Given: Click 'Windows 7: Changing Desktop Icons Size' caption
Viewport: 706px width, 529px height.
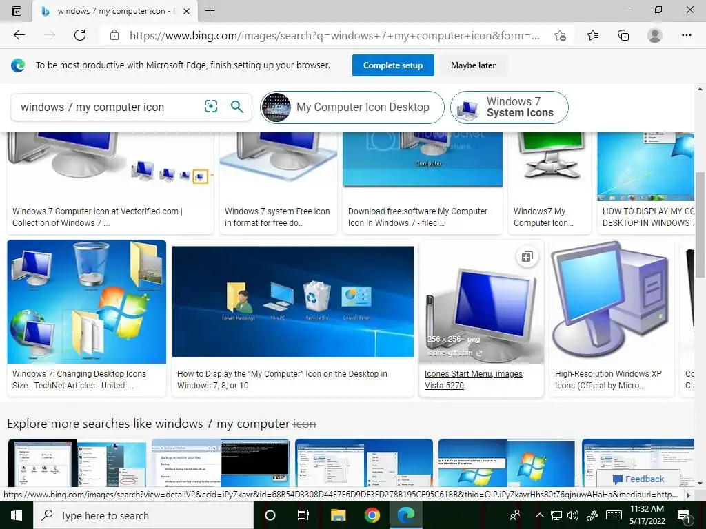Looking at the screenshot, I should click(x=79, y=380).
